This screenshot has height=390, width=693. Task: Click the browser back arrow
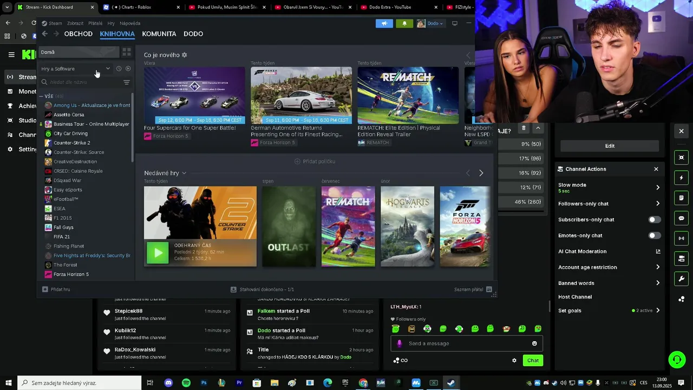(x=8, y=23)
